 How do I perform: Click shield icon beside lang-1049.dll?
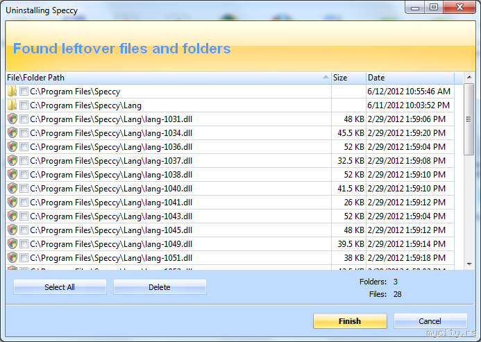(12, 244)
